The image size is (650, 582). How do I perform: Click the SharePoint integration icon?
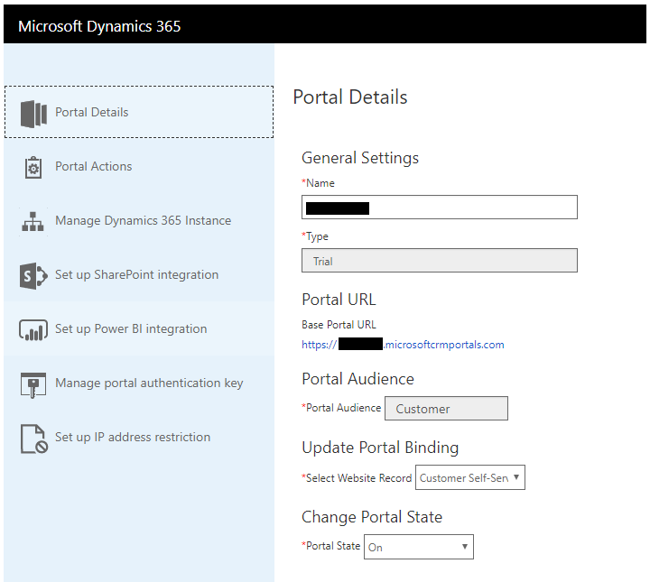click(x=33, y=275)
